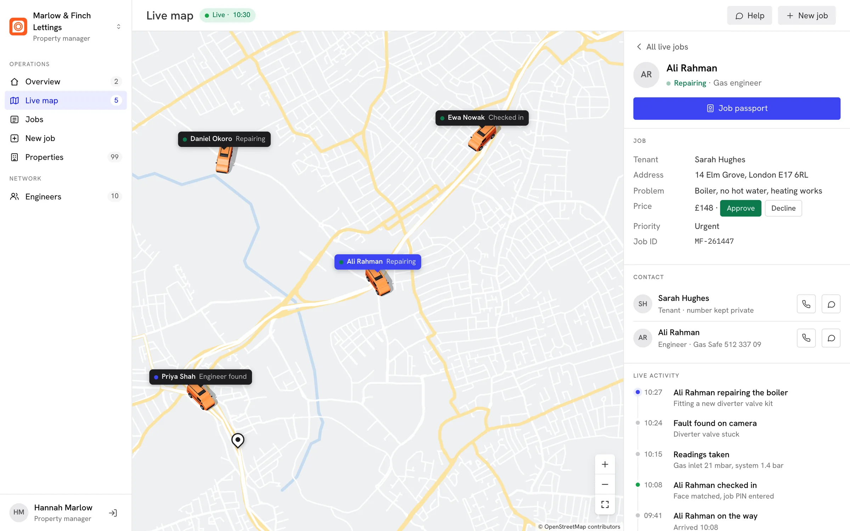Click the OpenStreetMap contributors attribution
Viewport: 850px width, 531px height.
pos(579,527)
